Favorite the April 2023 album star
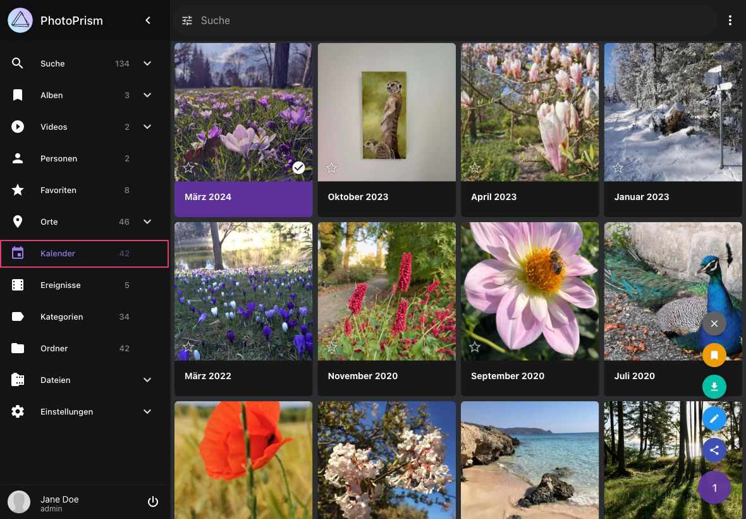 pyautogui.click(x=475, y=168)
